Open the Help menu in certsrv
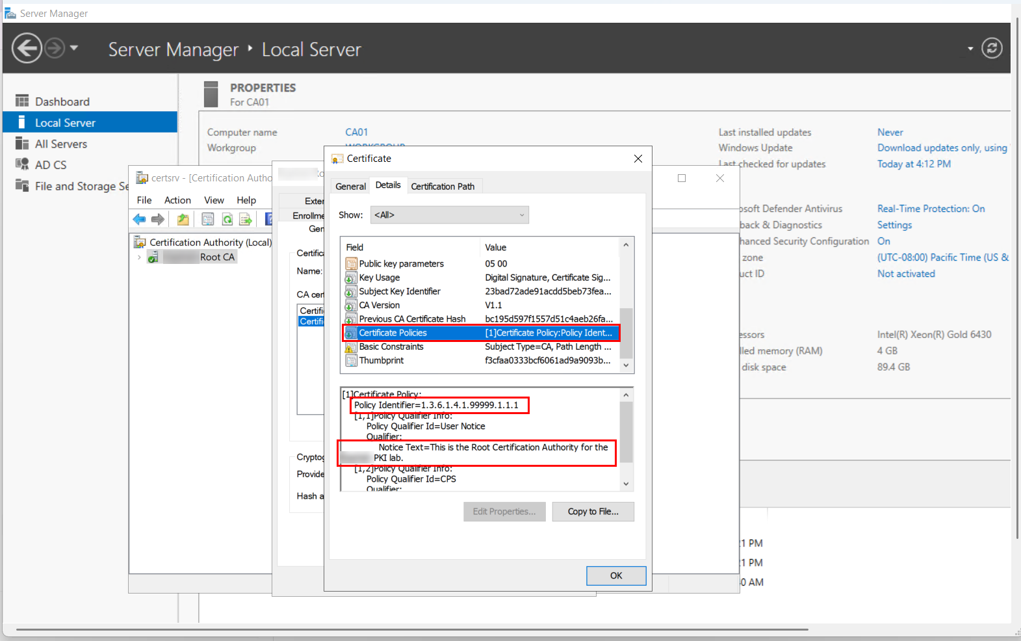This screenshot has width=1021, height=641. pyautogui.click(x=246, y=200)
